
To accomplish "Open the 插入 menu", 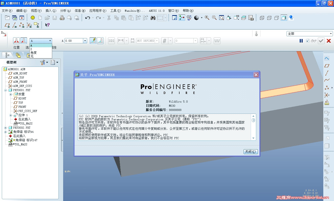I will pyautogui.click(x=51, y=11).
